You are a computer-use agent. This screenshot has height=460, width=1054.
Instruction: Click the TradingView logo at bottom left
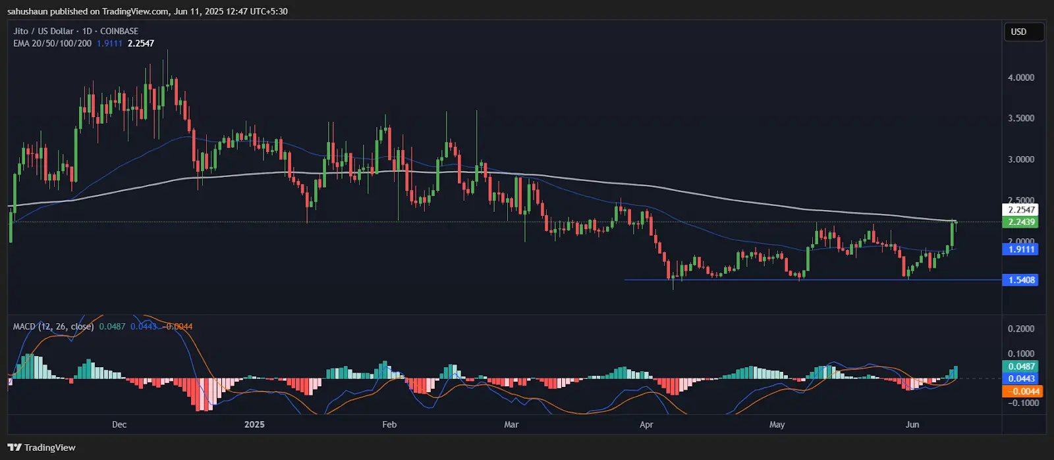pyautogui.click(x=42, y=447)
